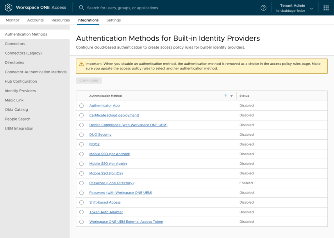Viewport: 334px width, 238px height.
Task: Open Identity Providers in the sidebar
Action: (20, 91)
